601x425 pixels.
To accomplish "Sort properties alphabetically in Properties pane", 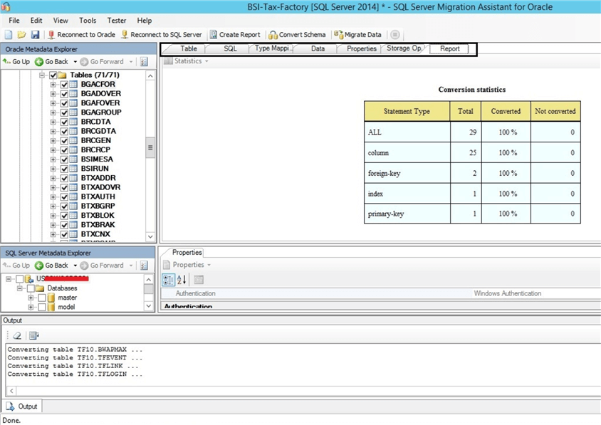I will tap(179, 279).
